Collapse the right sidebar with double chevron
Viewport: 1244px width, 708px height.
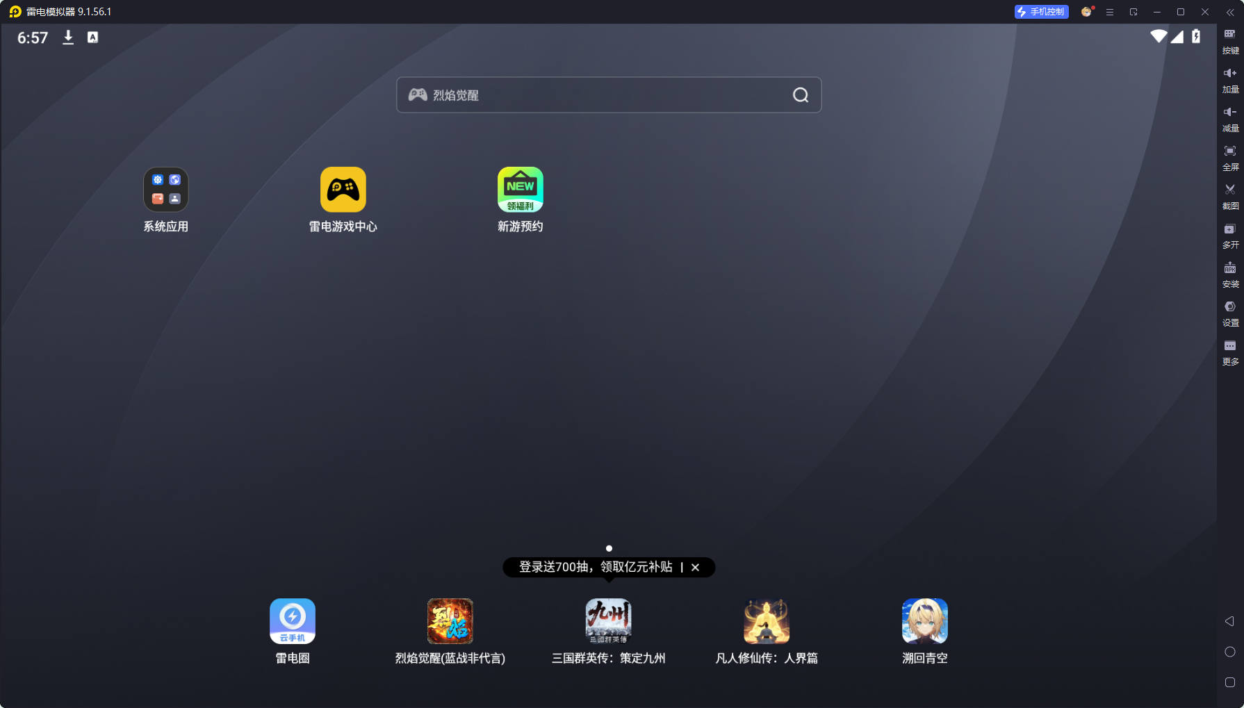tap(1230, 12)
